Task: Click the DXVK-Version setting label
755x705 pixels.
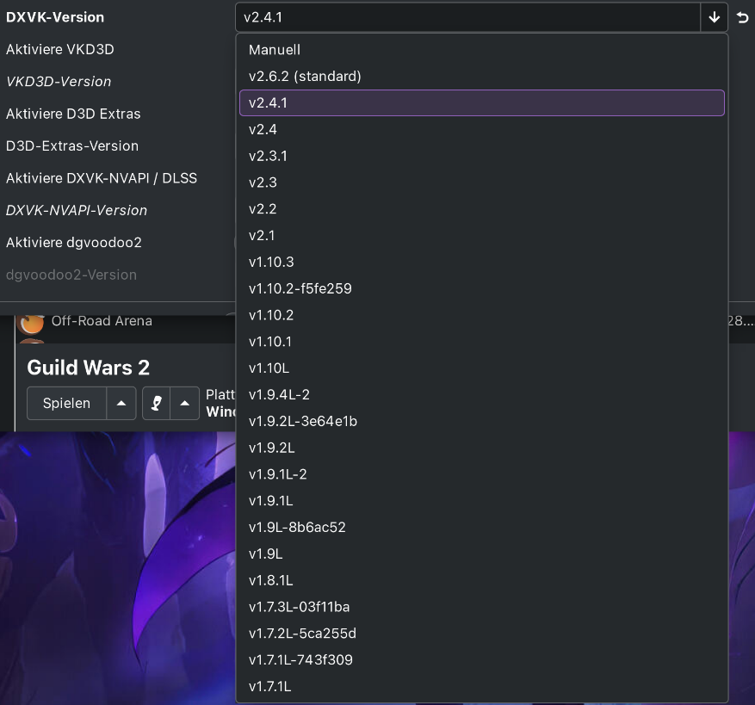Action: coord(55,17)
